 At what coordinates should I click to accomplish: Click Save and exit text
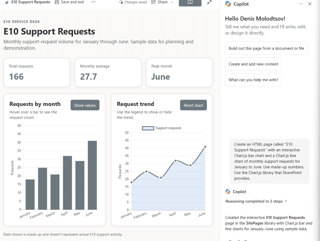72,2
